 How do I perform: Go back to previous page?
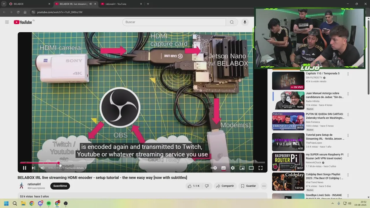(x=4, y=12)
